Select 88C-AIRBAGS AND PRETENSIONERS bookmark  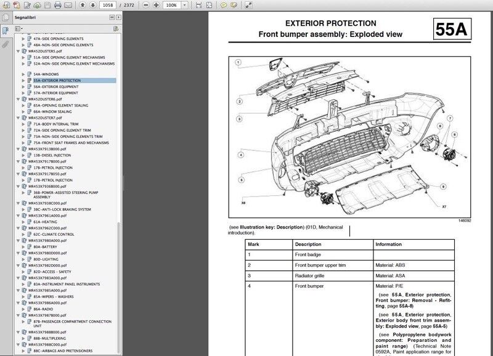pos(63,350)
